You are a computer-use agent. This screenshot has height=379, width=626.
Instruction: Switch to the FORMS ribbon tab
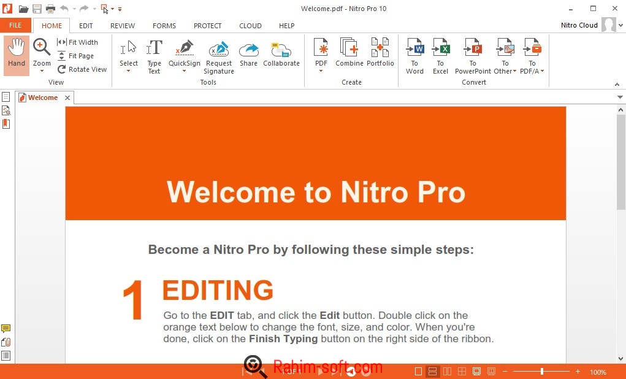click(164, 26)
